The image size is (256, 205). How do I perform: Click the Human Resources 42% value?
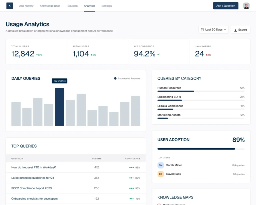242,88
